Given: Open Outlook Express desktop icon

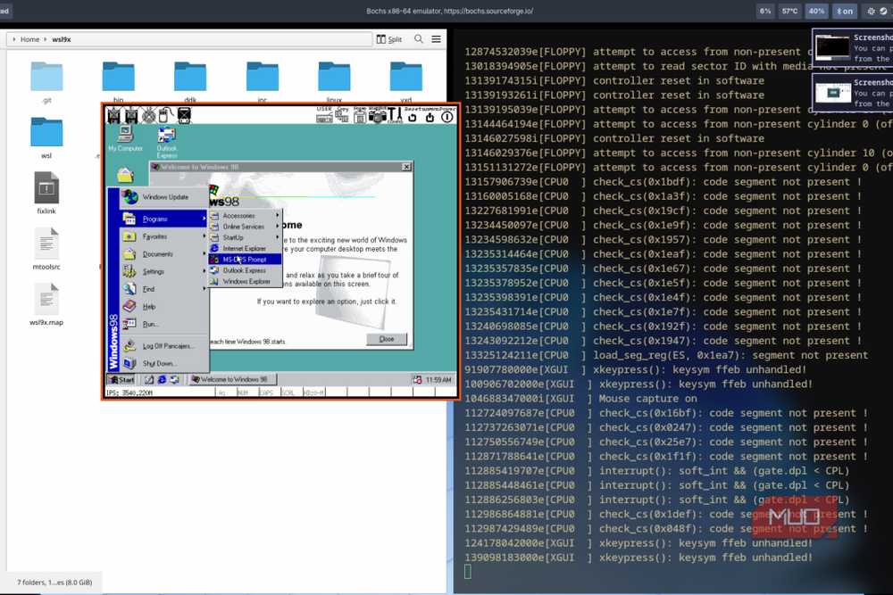Looking at the screenshot, I should tap(167, 142).
